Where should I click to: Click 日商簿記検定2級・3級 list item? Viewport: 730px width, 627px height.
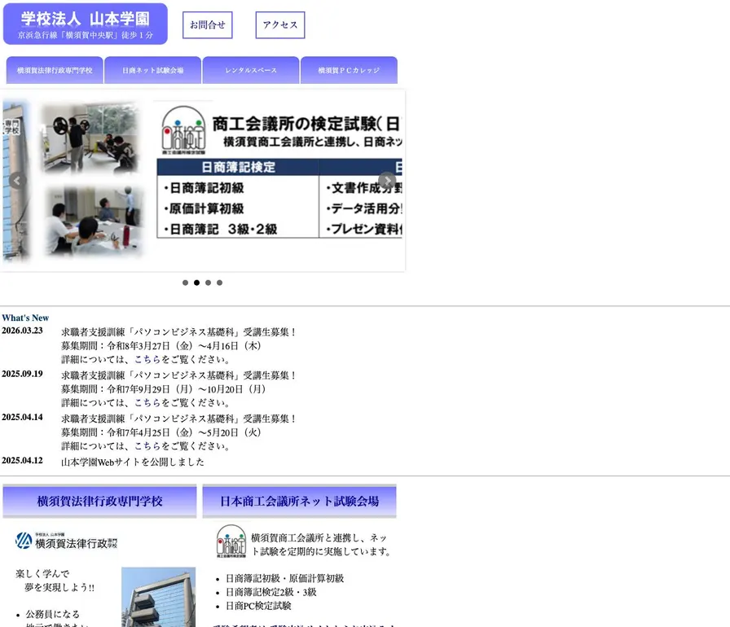(271, 592)
